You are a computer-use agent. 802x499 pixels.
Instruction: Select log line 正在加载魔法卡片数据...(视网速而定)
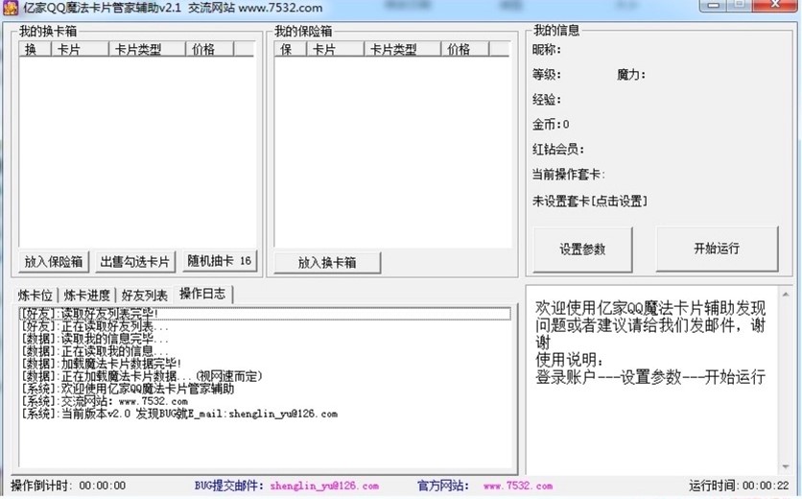coord(265,376)
